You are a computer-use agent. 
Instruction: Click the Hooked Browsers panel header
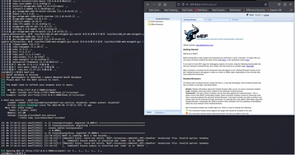pos(163,19)
